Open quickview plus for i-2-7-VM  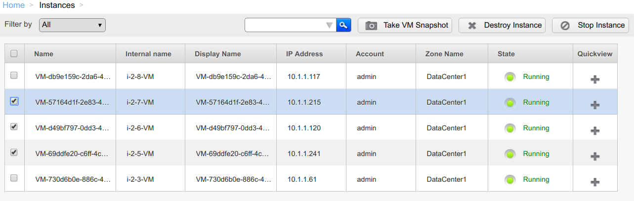(x=595, y=105)
